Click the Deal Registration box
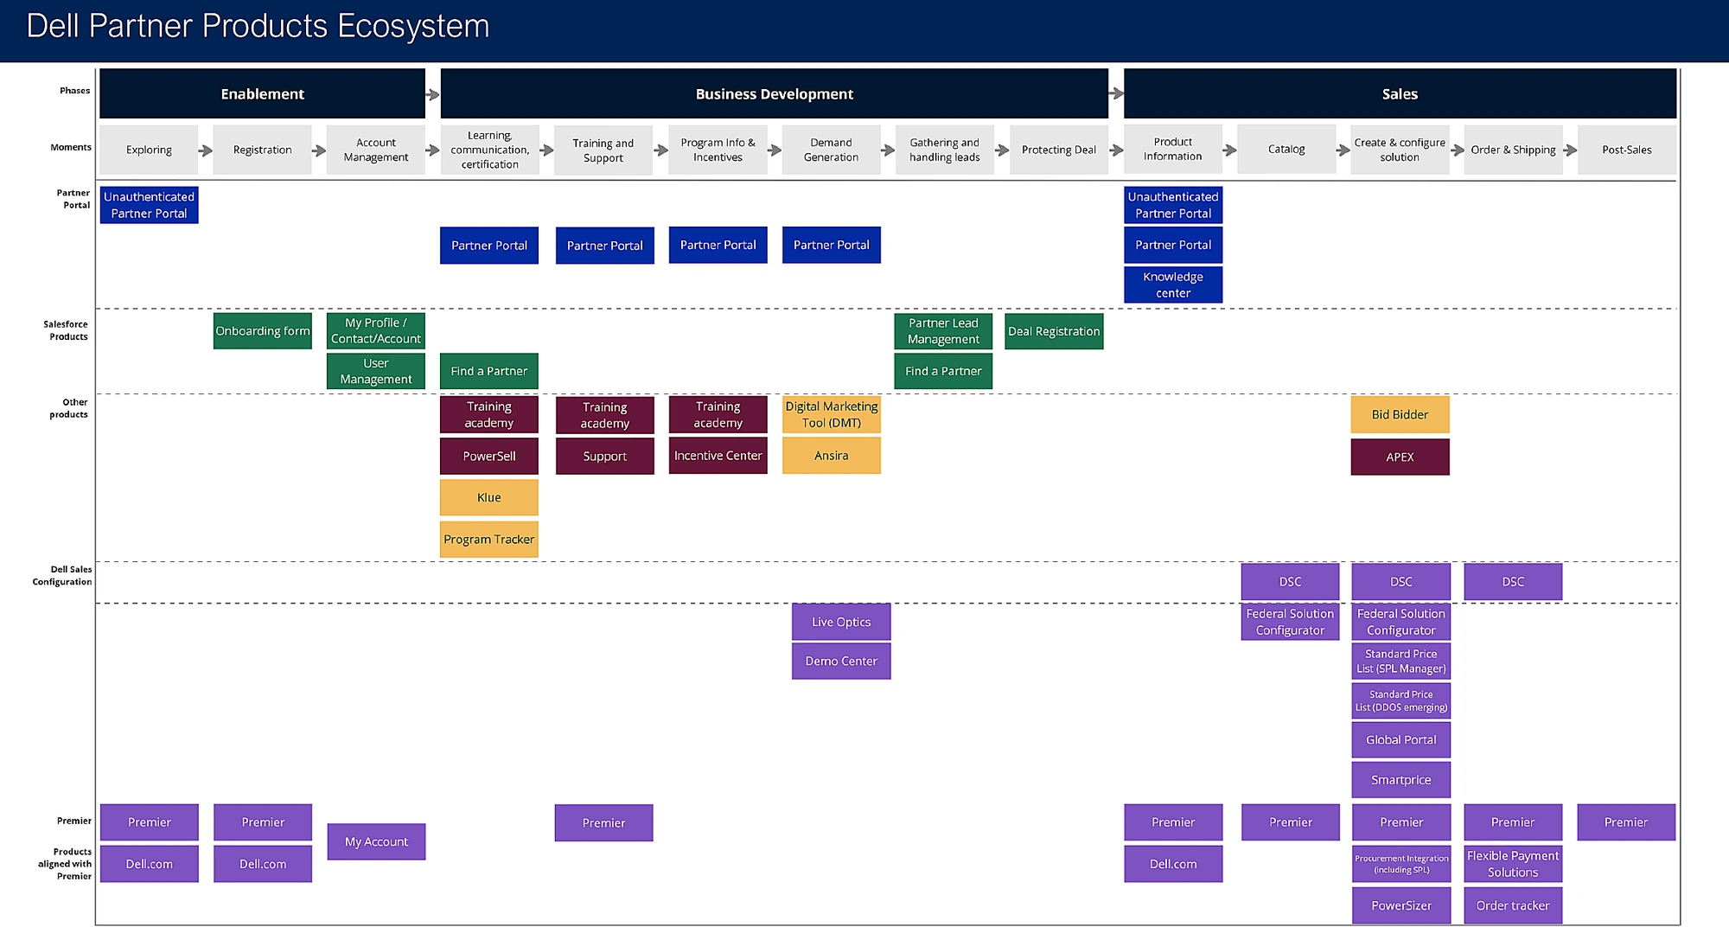 (1054, 331)
